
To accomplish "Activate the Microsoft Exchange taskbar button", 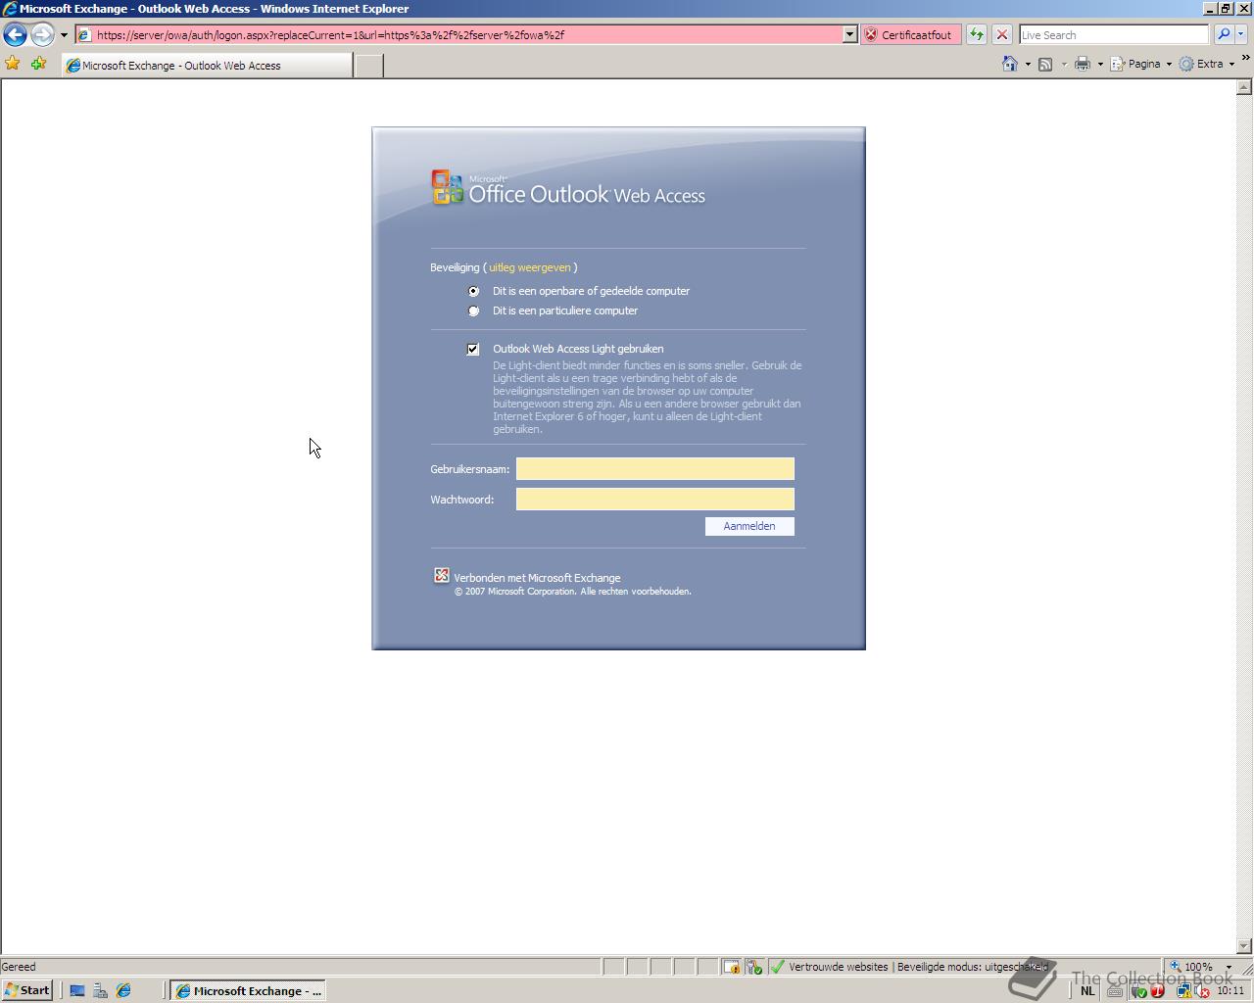I will (247, 991).
